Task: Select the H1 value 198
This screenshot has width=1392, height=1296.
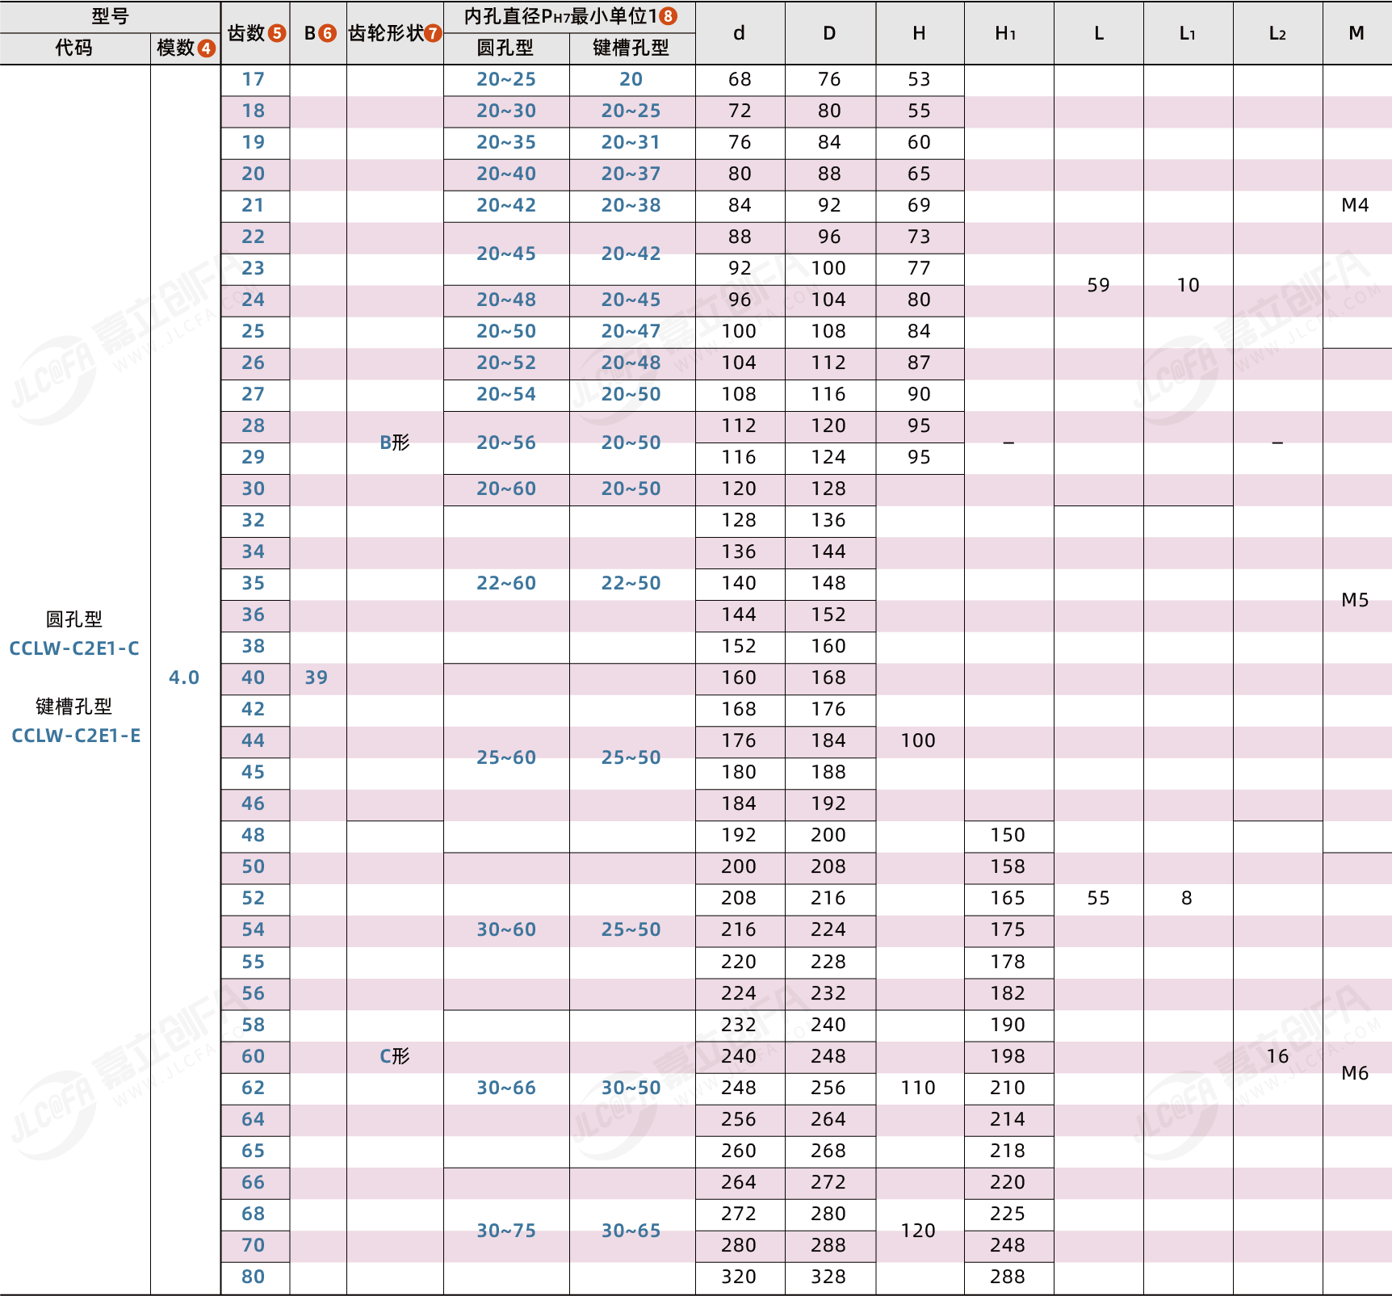Action: point(1008,1056)
